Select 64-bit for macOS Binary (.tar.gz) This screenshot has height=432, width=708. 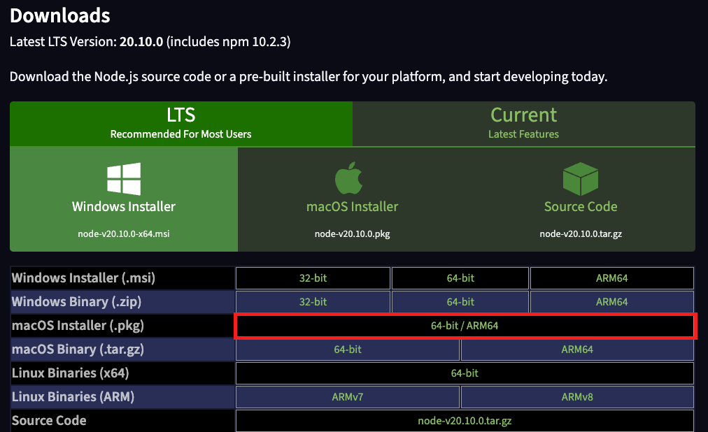point(348,350)
